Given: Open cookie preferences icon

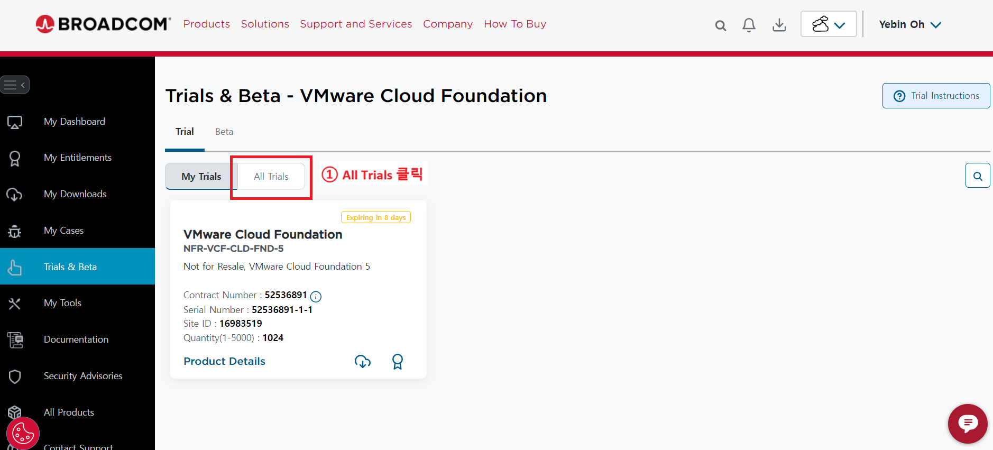Looking at the screenshot, I should pyautogui.click(x=23, y=434).
